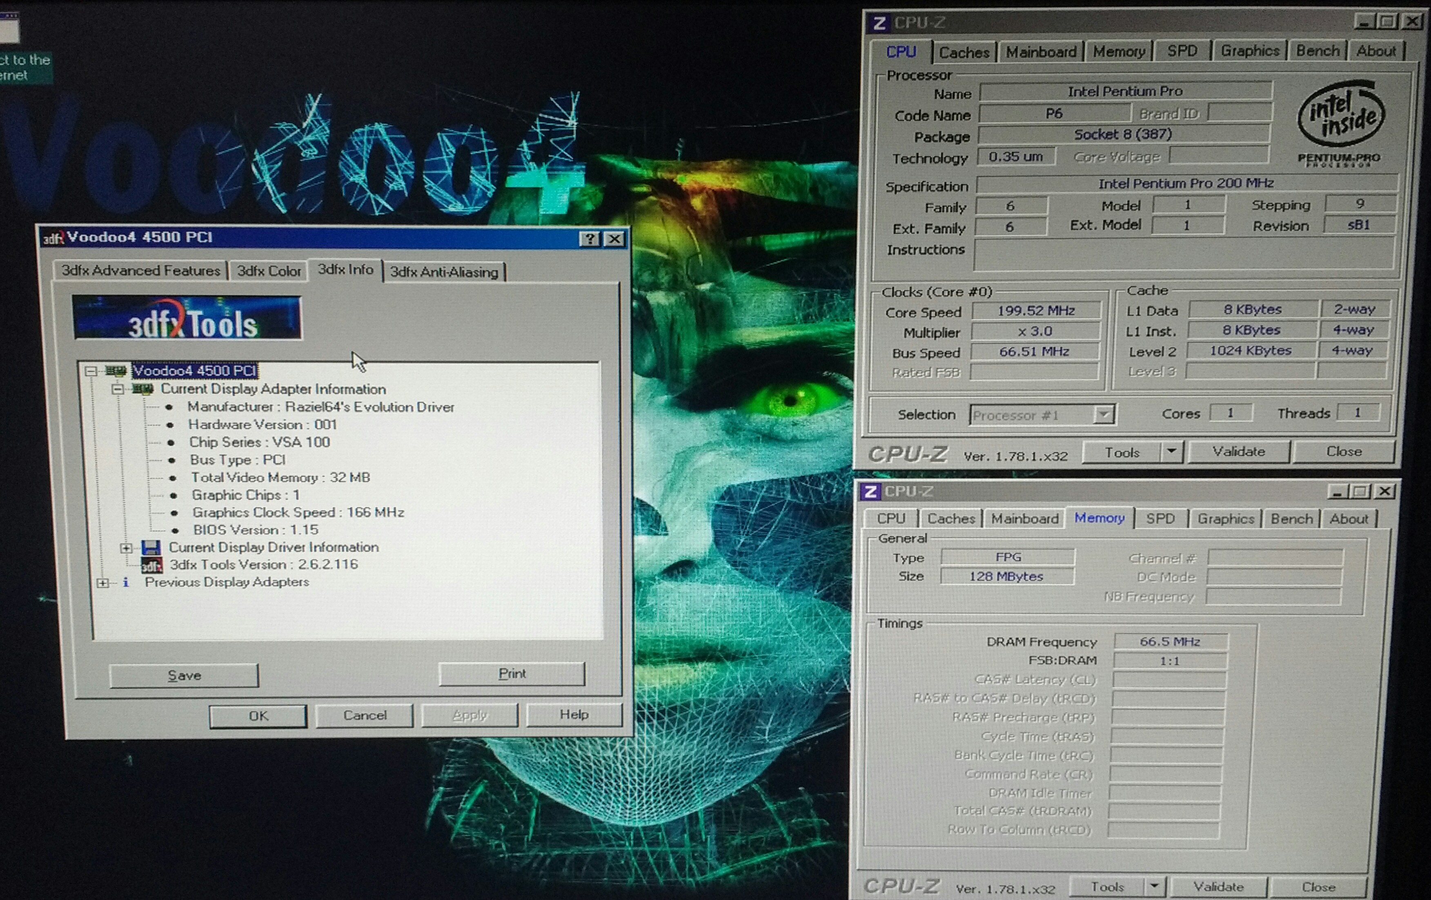Click the info icon beside Previous Display Adapters
Screen dimensions: 1431x900
125,582
